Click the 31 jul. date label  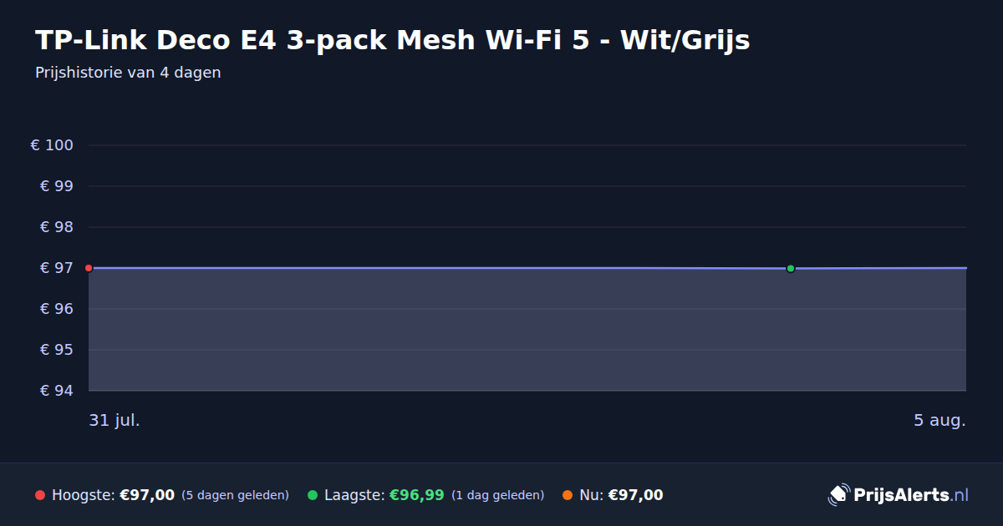click(115, 420)
